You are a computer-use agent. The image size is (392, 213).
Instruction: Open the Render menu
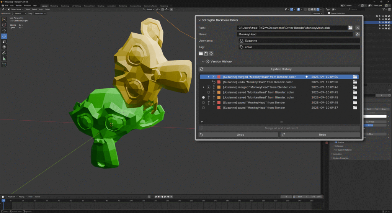point(18,6)
